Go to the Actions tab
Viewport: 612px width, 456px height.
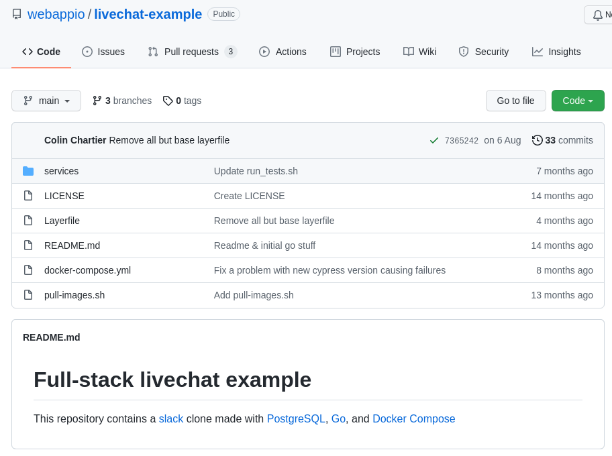pos(283,52)
